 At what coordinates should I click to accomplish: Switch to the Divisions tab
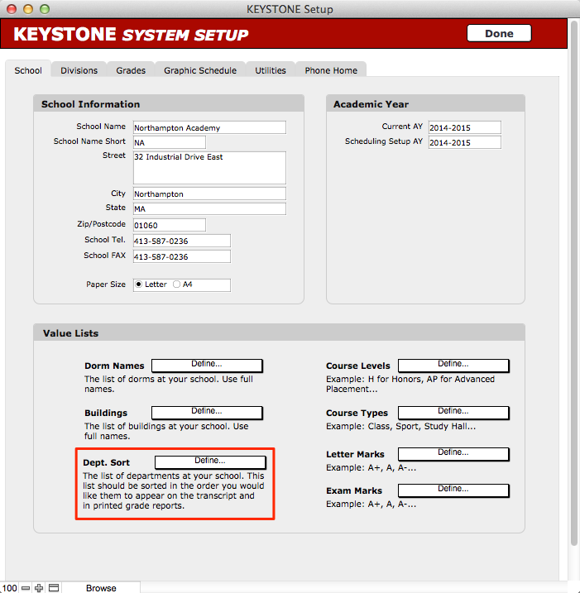pyautogui.click(x=79, y=70)
